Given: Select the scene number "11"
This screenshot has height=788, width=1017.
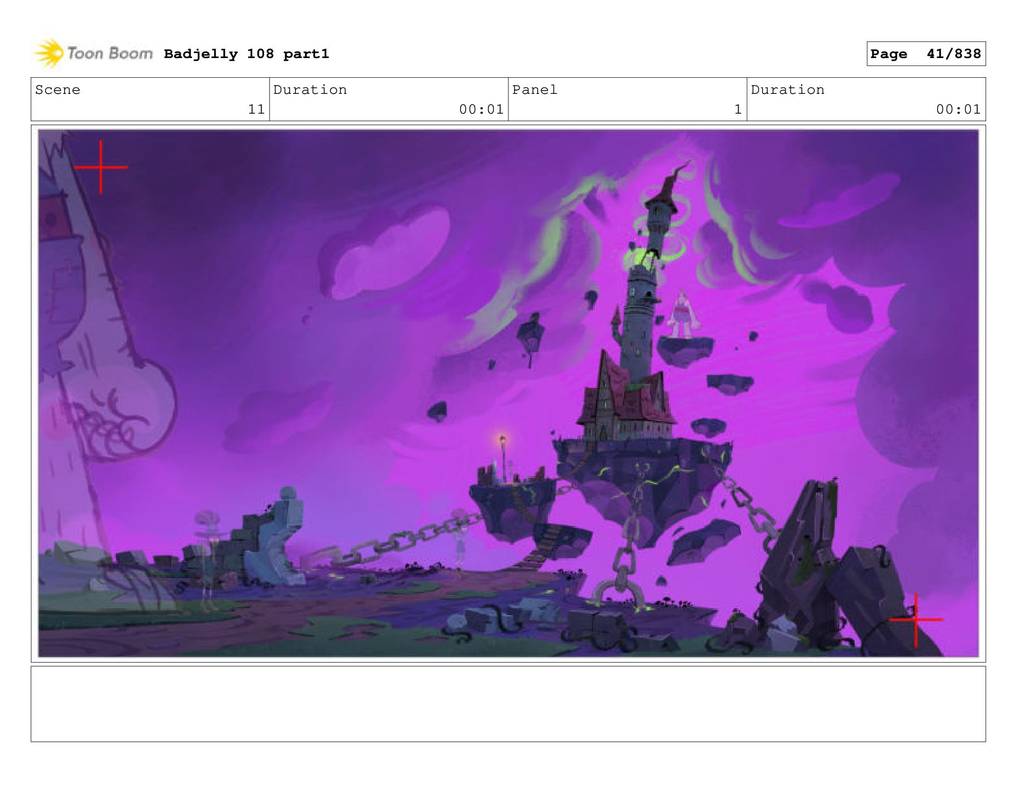Looking at the screenshot, I should 256,109.
